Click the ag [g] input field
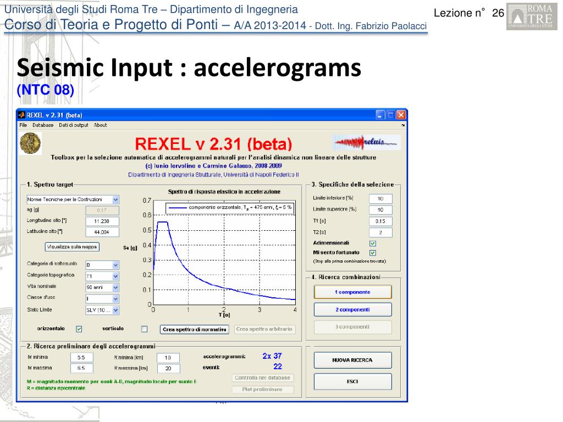This screenshot has width=563, height=422. tap(102, 210)
